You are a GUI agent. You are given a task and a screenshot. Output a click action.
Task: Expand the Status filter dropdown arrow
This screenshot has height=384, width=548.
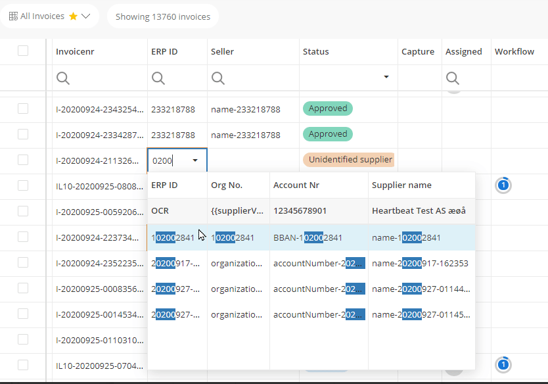pyautogui.click(x=386, y=78)
